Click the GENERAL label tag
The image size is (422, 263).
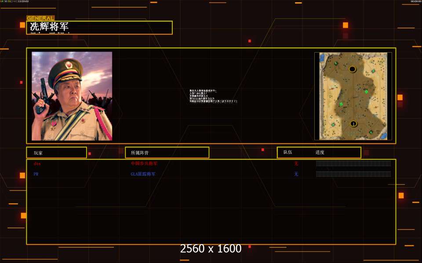click(40, 18)
